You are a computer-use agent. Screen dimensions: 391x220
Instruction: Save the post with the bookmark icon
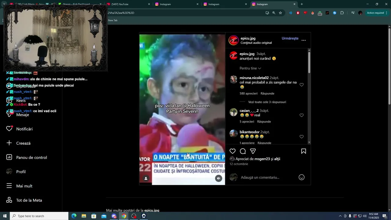[304, 151]
